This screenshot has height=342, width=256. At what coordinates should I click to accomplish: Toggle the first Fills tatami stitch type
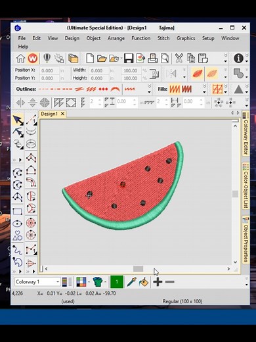[x=175, y=89]
